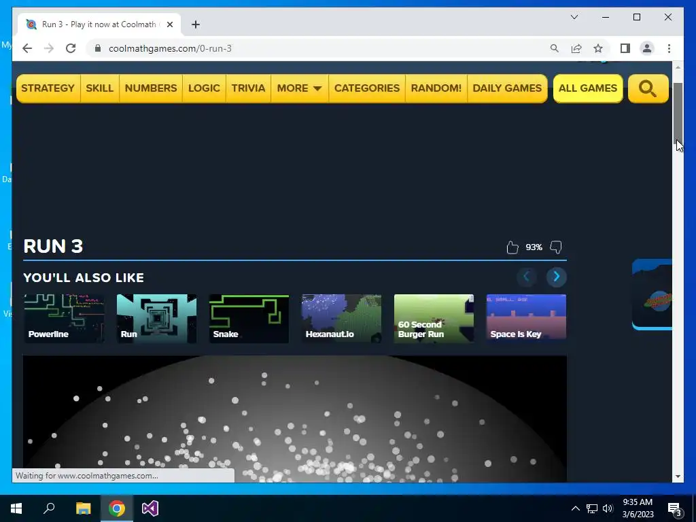Open File Explorer from the taskbar
Image resolution: width=696 pixels, height=522 pixels.
tap(83, 508)
